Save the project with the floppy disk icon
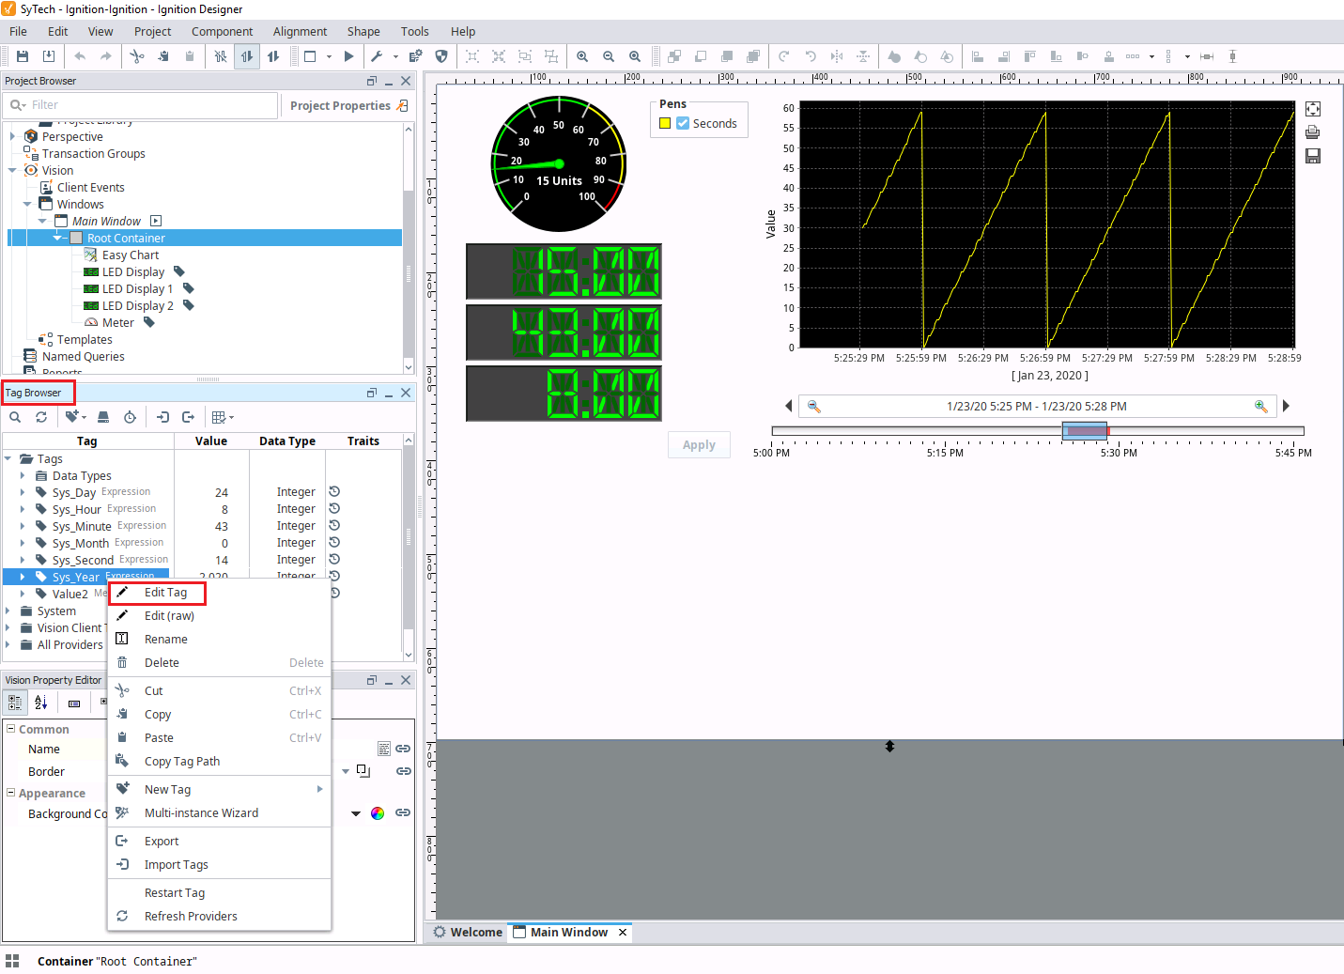The height and width of the screenshot is (974, 1344). click(23, 56)
